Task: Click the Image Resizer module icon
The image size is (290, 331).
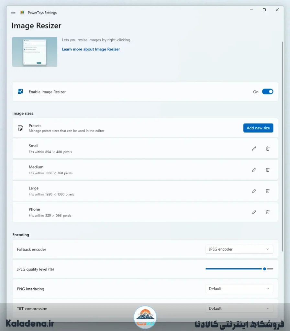Action: pyautogui.click(x=20, y=91)
